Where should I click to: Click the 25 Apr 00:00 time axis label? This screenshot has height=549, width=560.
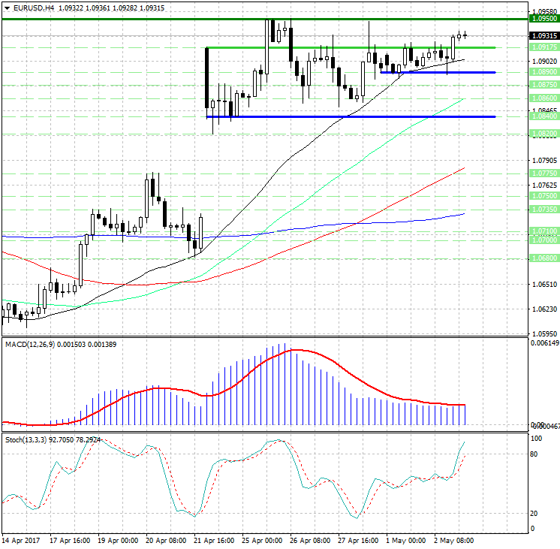[x=264, y=539]
